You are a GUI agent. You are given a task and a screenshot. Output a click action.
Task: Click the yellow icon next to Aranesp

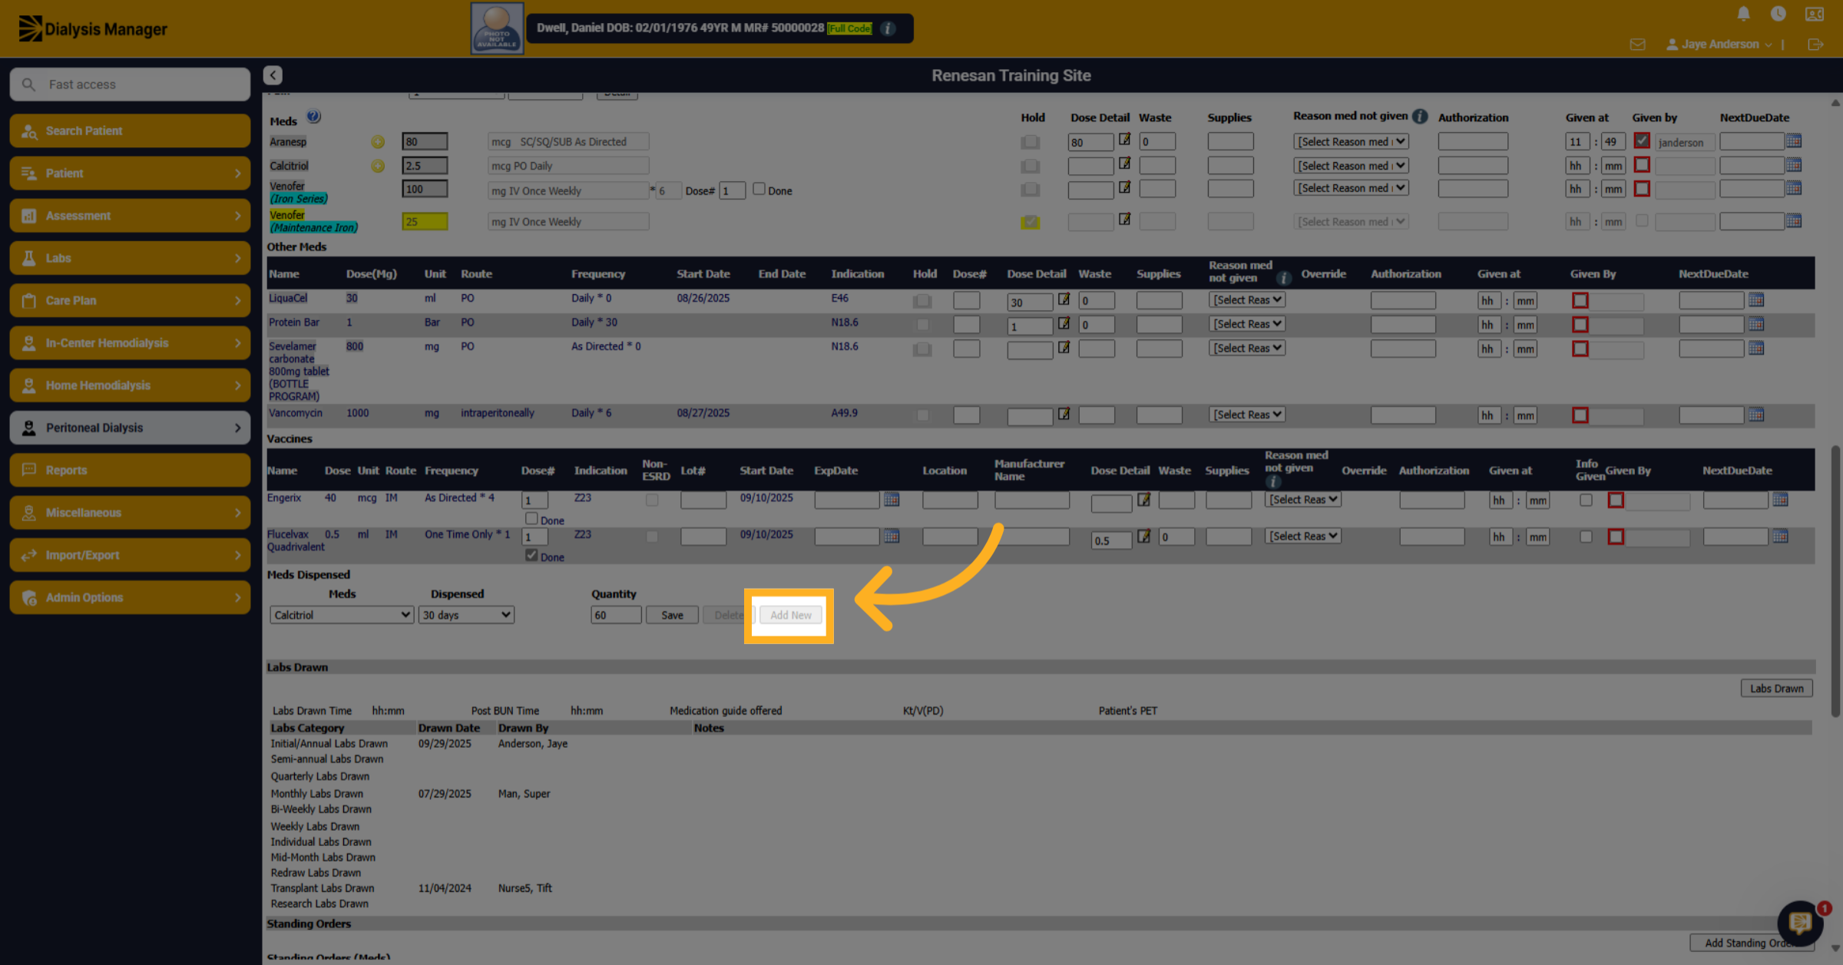(x=378, y=142)
